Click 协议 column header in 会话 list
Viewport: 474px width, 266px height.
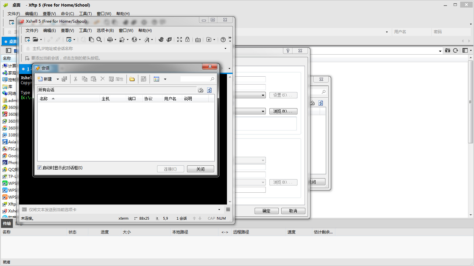pos(152,99)
